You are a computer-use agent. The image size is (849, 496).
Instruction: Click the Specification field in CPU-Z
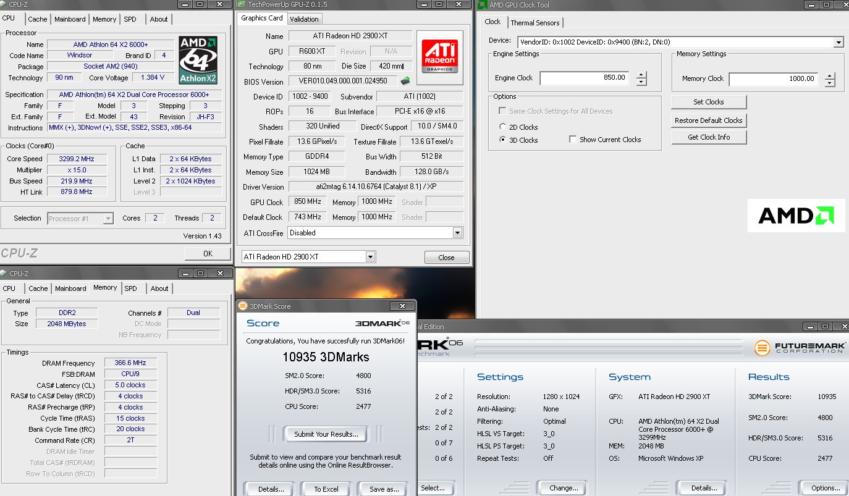[134, 95]
